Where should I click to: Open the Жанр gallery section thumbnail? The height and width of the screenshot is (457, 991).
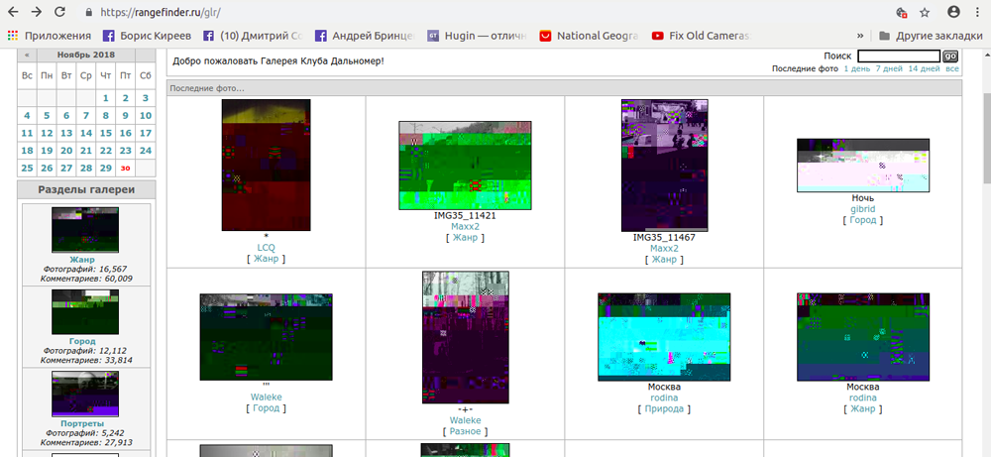coord(84,230)
